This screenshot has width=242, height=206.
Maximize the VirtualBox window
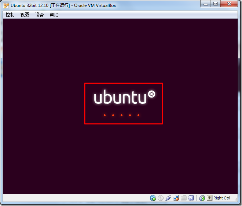coord(216,4)
